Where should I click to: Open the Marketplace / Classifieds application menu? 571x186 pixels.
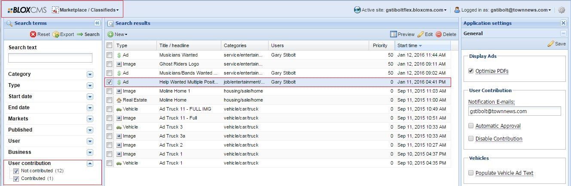pos(86,10)
